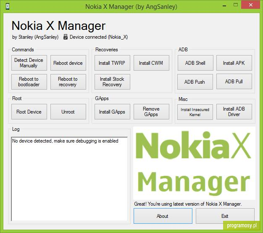Screen dimensions: 263x233
Task: Click the latest version status message
Action: 188,204
